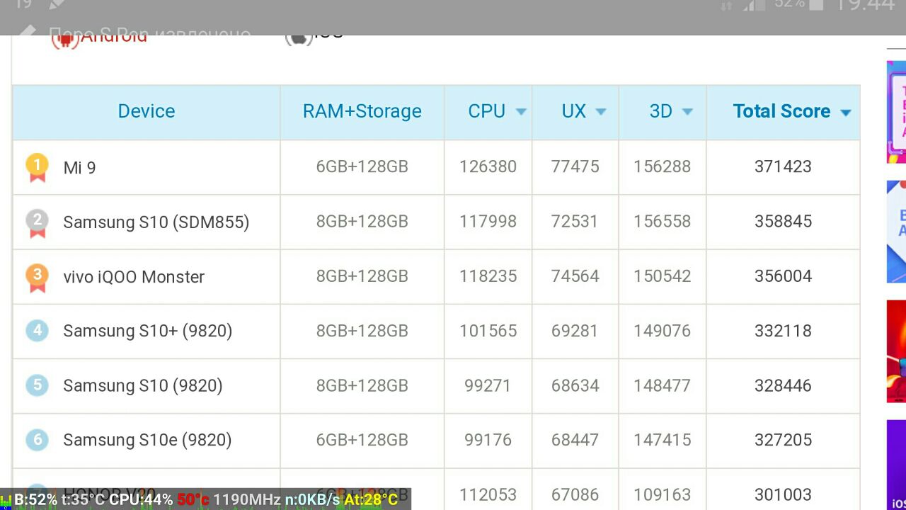
Task: Click the rank 6 circle badge
Action: coord(37,439)
